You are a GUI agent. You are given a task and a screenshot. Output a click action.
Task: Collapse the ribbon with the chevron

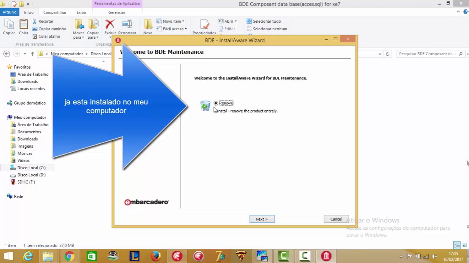click(x=458, y=12)
